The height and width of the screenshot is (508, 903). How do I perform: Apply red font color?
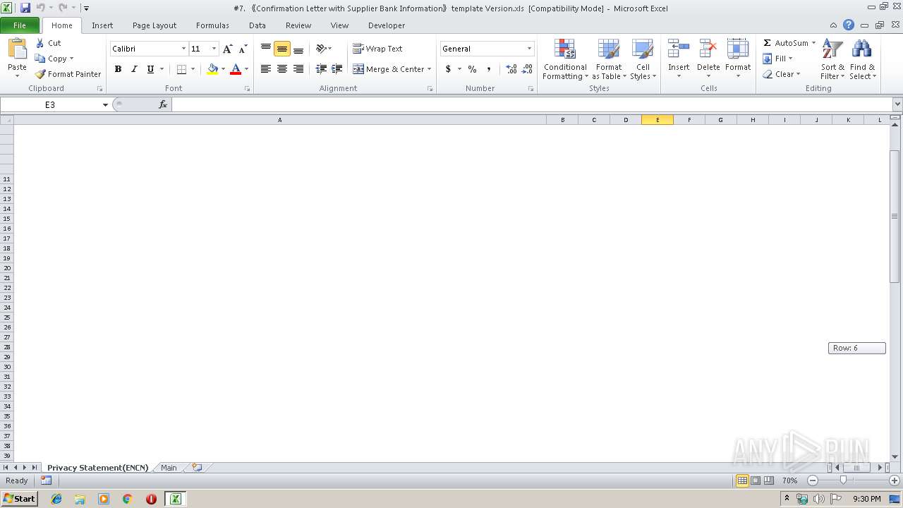coord(236,69)
